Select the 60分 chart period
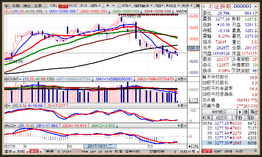The height and width of the screenshot is (157, 262). (x=73, y=6)
